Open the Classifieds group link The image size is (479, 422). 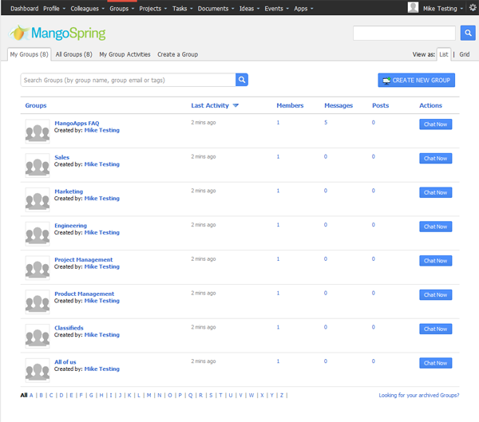point(69,328)
